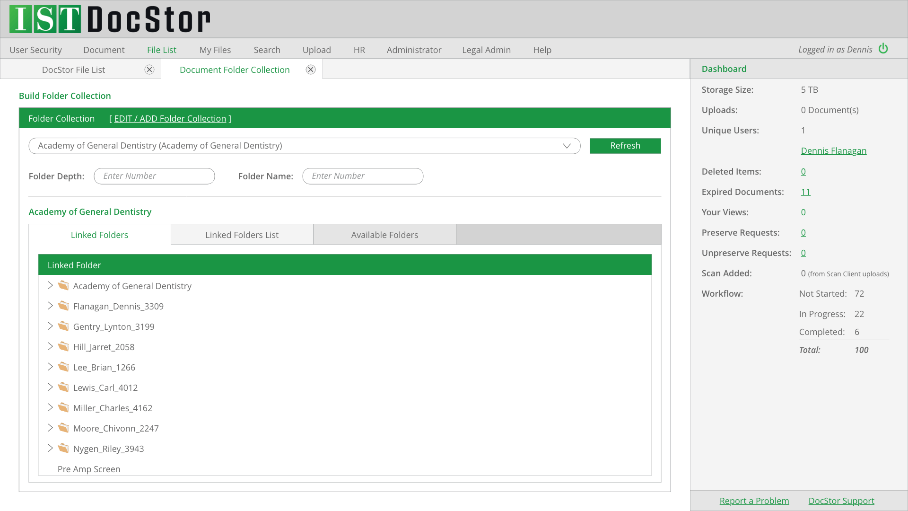Click the Moore_Chivonn_2247 folder icon
This screenshot has height=511, width=908.
click(x=63, y=428)
